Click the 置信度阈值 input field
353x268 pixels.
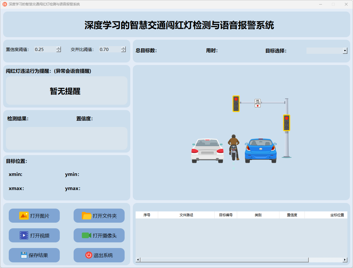[45, 50]
